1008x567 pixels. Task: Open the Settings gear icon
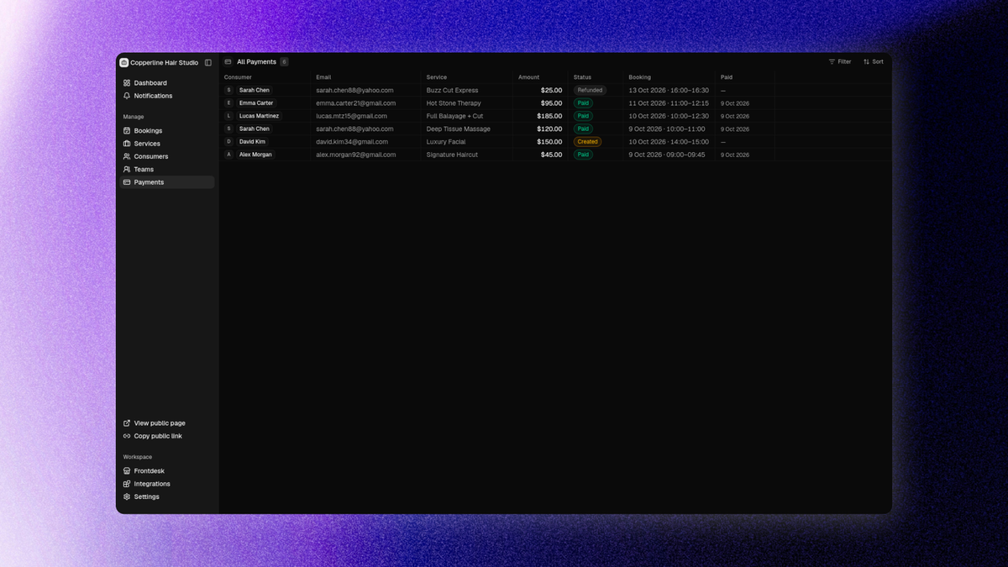tap(127, 496)
